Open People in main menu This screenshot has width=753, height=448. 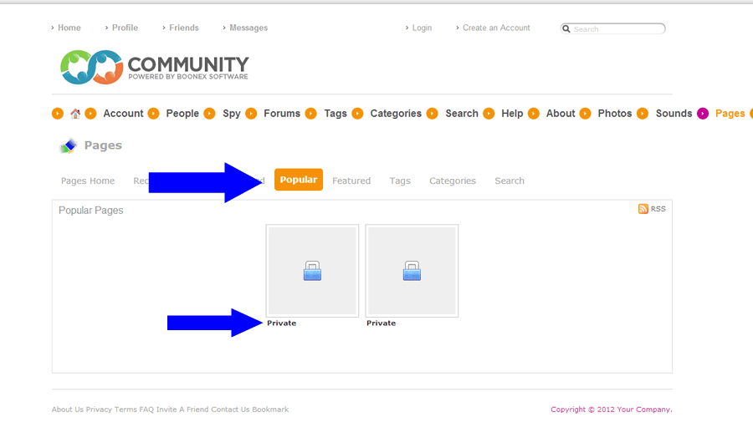click(x=182, y=114)
